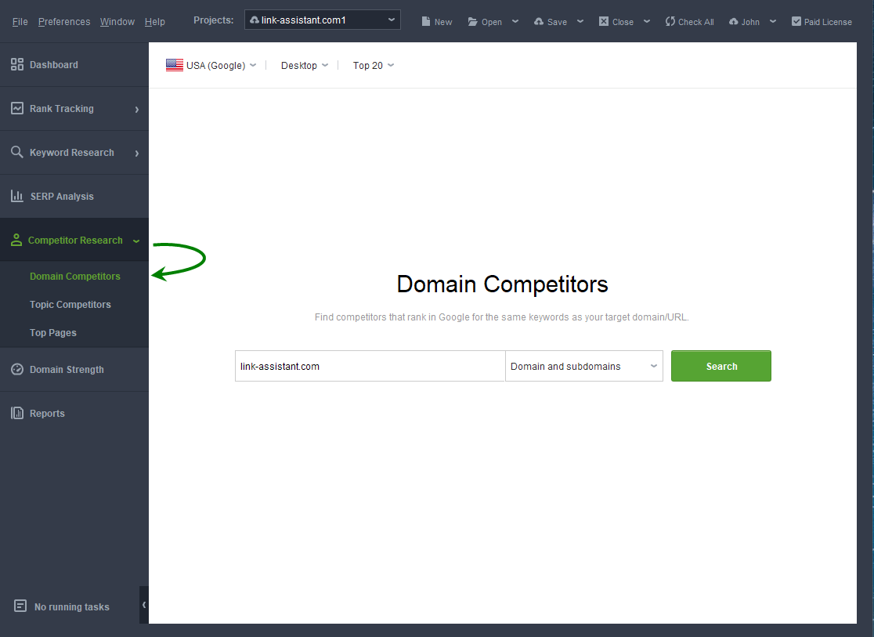View Paid License details
The image size is (874, 637).
click(822, 21)
